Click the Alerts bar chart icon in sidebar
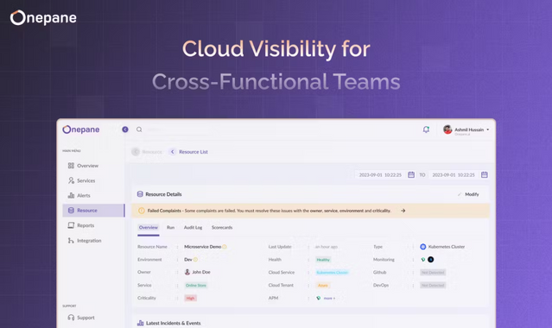The height and width of the screenshot is (328, 552). tap(71, 195)
